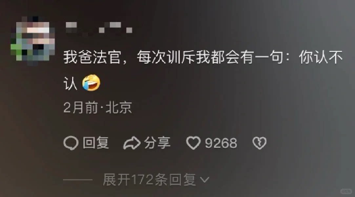Click the 认 character on the second line
The width and height of the screenshot is (355, 197).
71,83
